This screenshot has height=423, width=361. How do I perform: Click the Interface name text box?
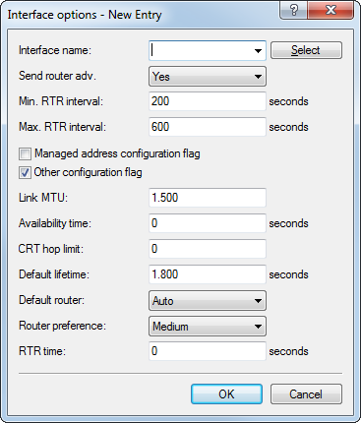(x=201, y=50)
